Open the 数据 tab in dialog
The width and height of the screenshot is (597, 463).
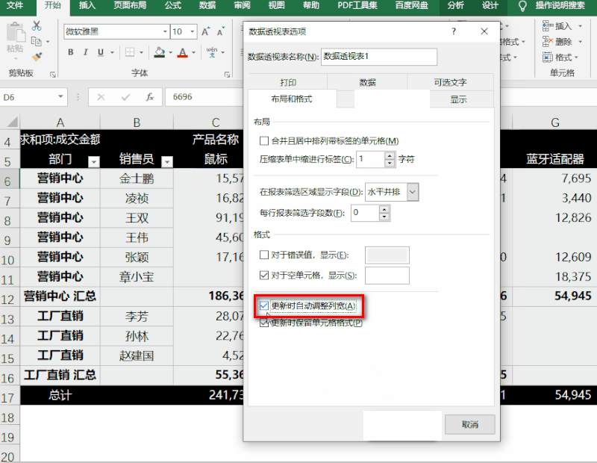367,82
